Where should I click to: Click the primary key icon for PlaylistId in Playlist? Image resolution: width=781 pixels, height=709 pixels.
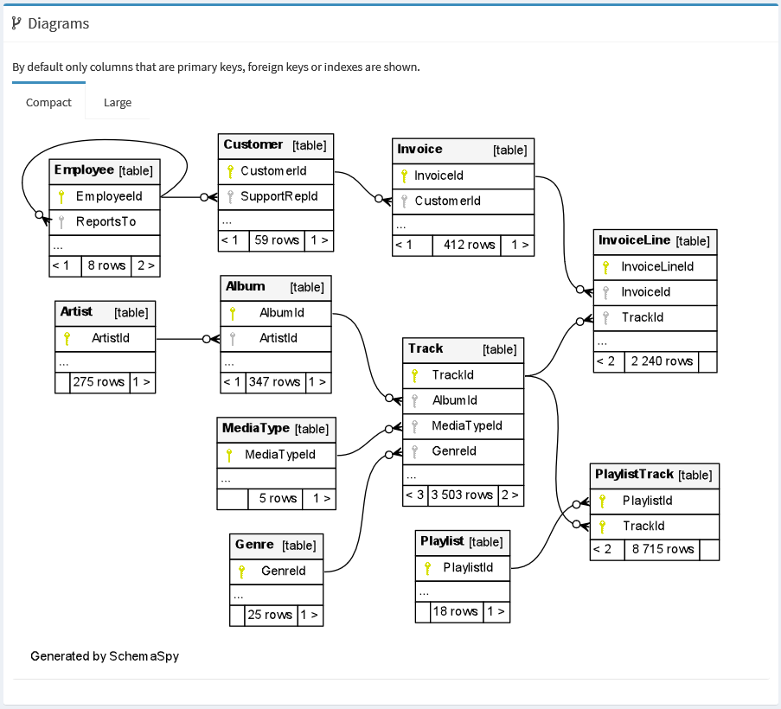click(x=429, y=568)
